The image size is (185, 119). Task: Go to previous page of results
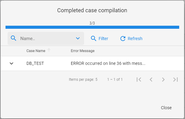(x=151, y=80)
